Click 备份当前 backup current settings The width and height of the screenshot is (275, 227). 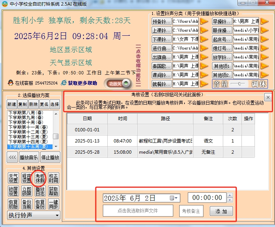click(27, 204)
